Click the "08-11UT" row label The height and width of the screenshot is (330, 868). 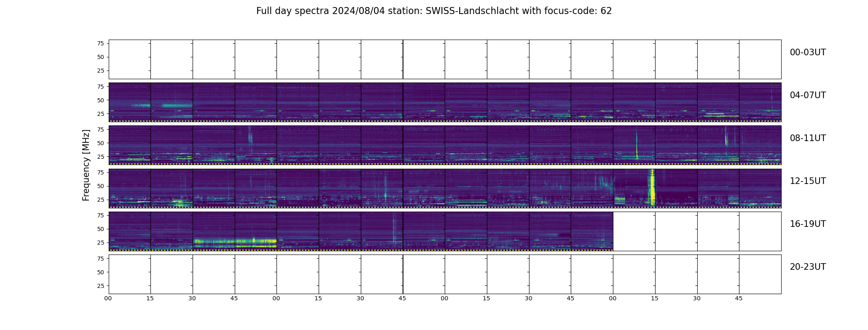808,138
